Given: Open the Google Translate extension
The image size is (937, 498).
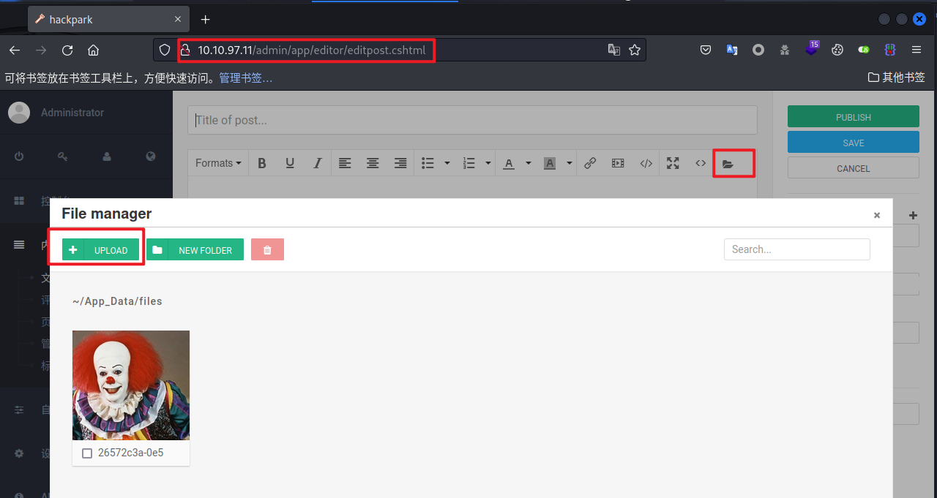Looking at the screenshot, I should (x=732, y=50).
